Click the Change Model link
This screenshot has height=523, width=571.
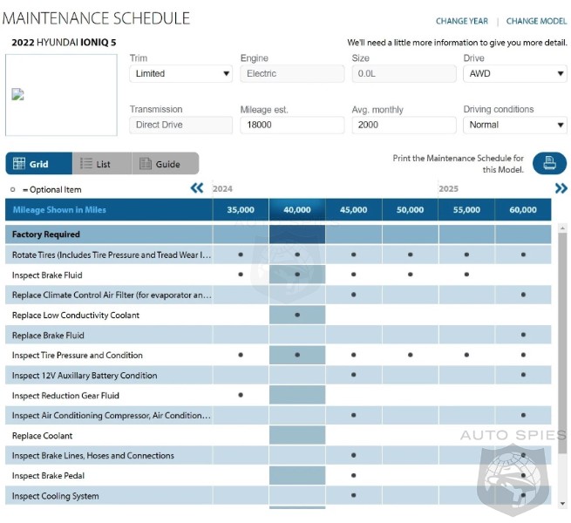(536, 21)
